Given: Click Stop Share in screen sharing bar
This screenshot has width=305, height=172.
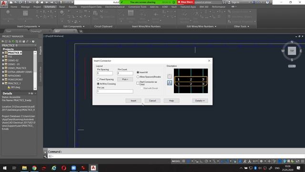Looking at the screenshot, I should [185, 2].
